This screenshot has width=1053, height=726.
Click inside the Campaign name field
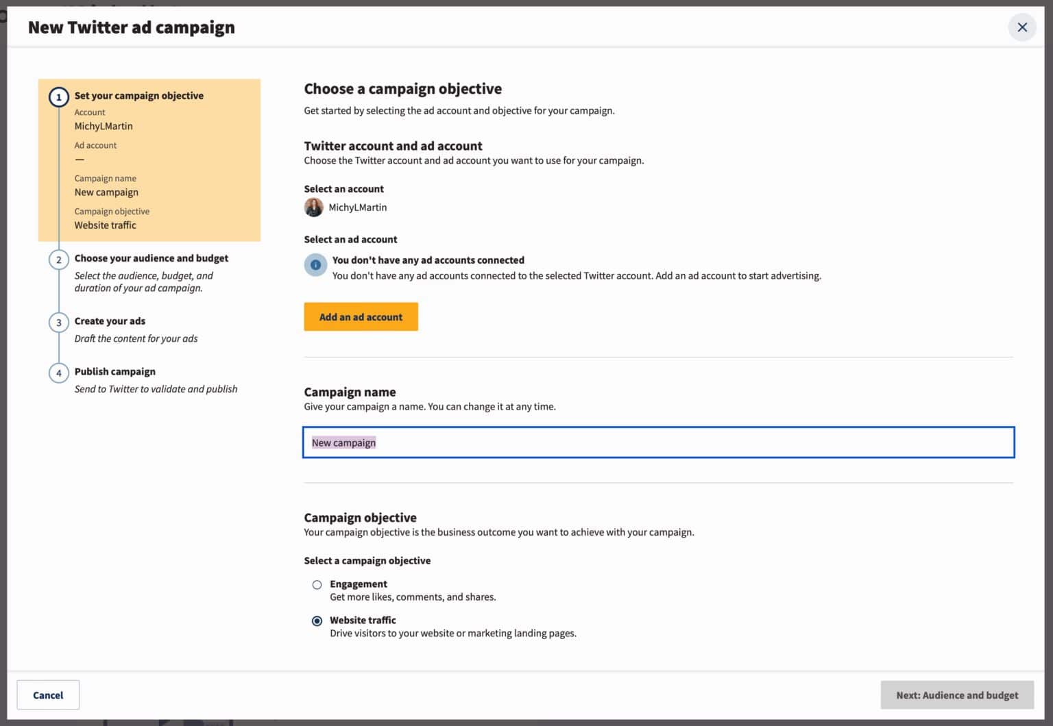658,442
